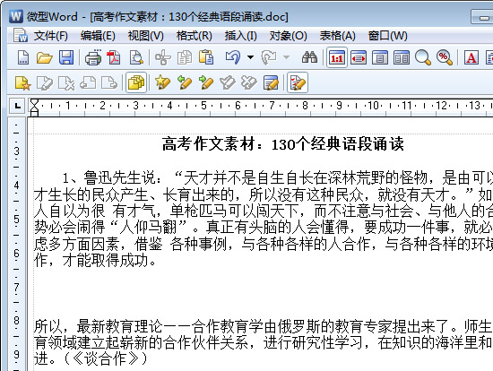Create a new document with New icon
This screenshot has height=371, width=493.
point(23,57)
